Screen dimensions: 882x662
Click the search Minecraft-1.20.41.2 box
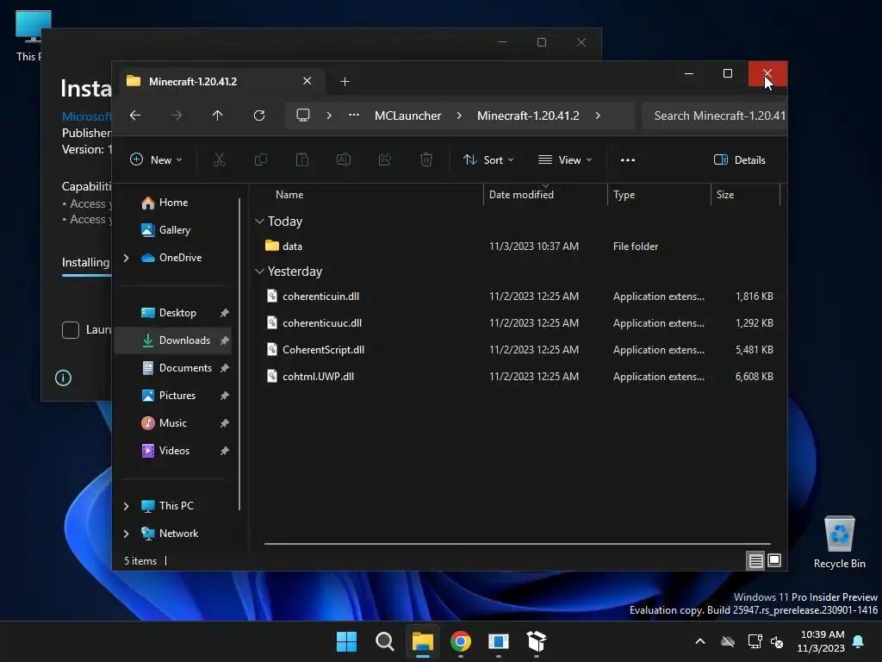[714, 116]
